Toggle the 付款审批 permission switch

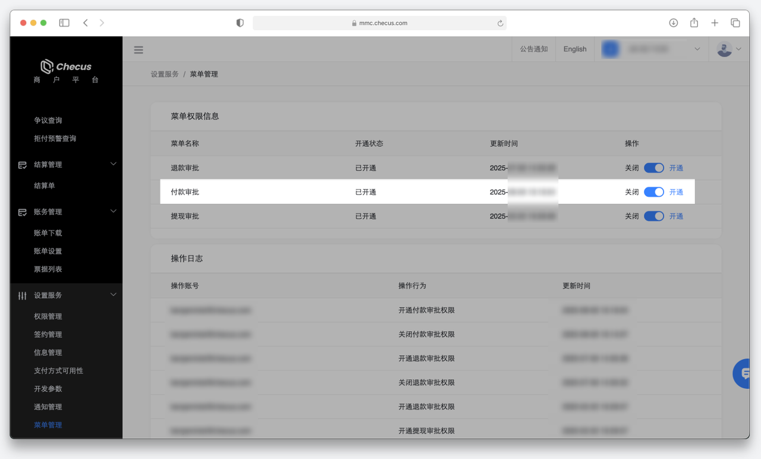(654, 192)
